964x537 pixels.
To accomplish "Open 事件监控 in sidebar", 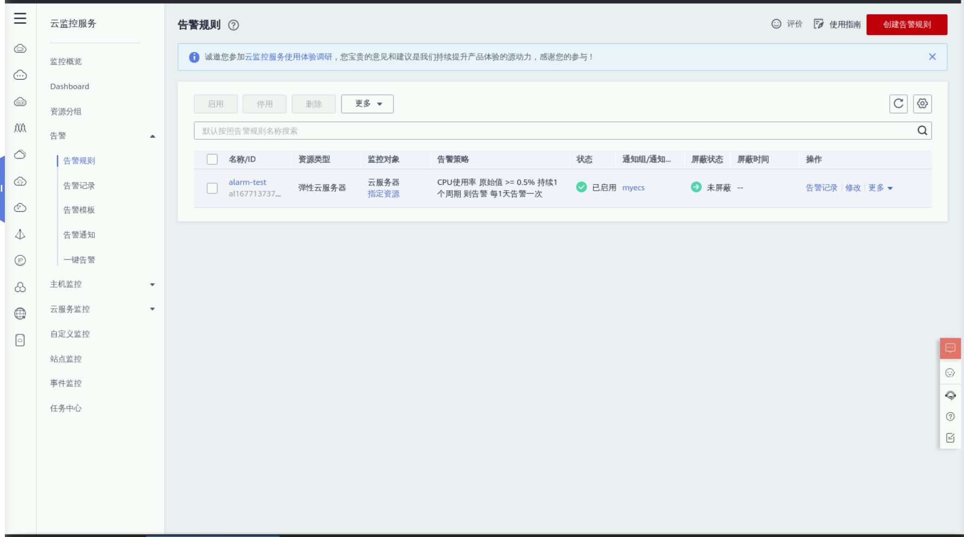I will (x=66, y=383).
